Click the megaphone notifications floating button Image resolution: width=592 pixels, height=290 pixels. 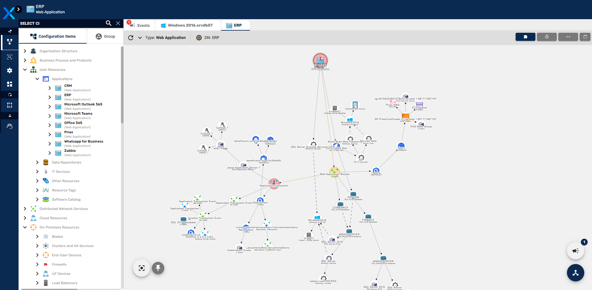[575, 251]
